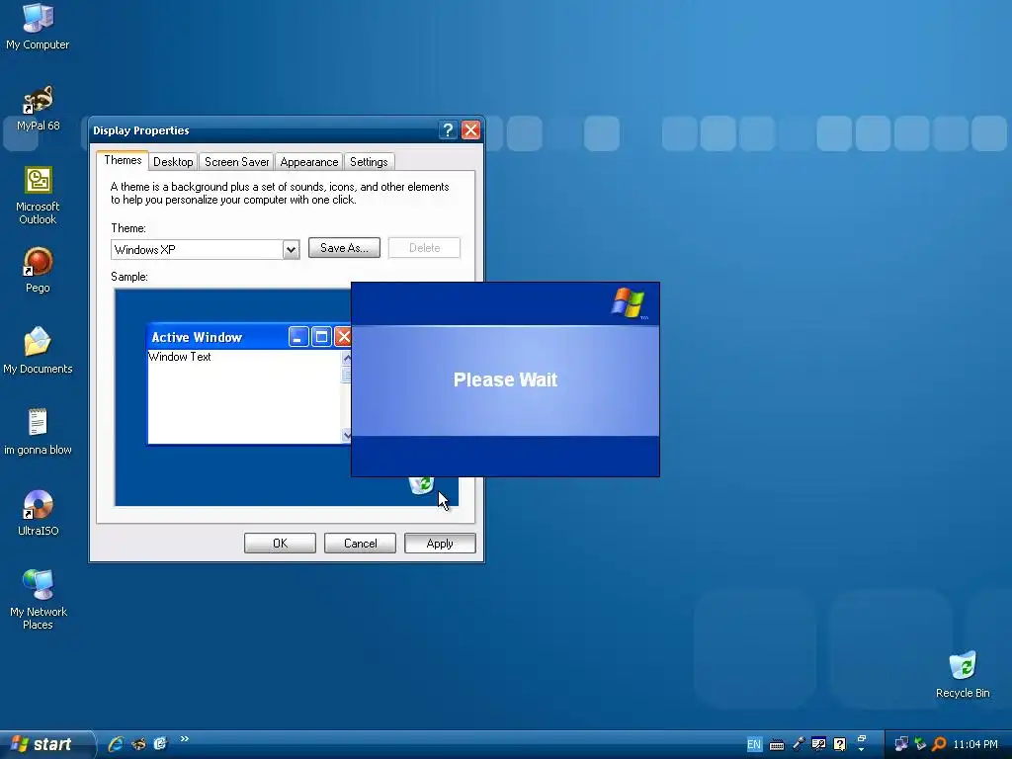1012x759 pixels.
Task: Switch to the Screen Saver tab
Action: [236, 161]
